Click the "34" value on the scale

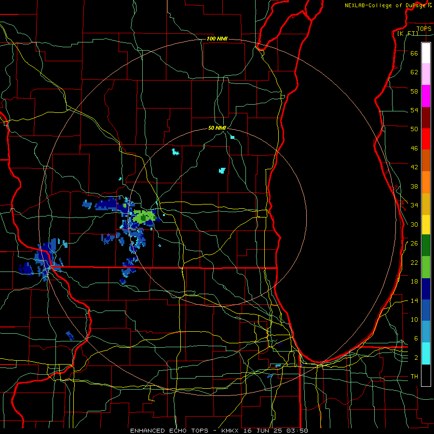pyautogui.click(x=414, y=205)
